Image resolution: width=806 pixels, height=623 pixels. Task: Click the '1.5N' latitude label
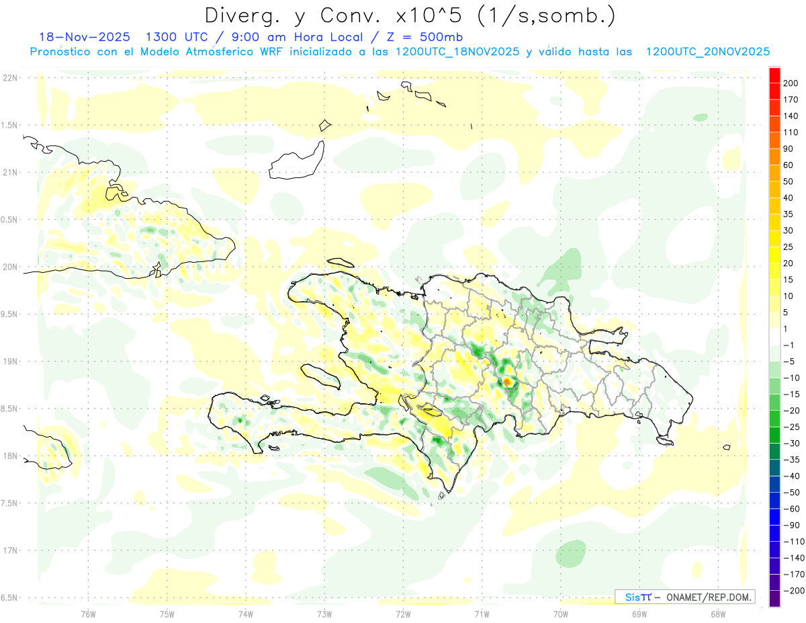point(9,125)
